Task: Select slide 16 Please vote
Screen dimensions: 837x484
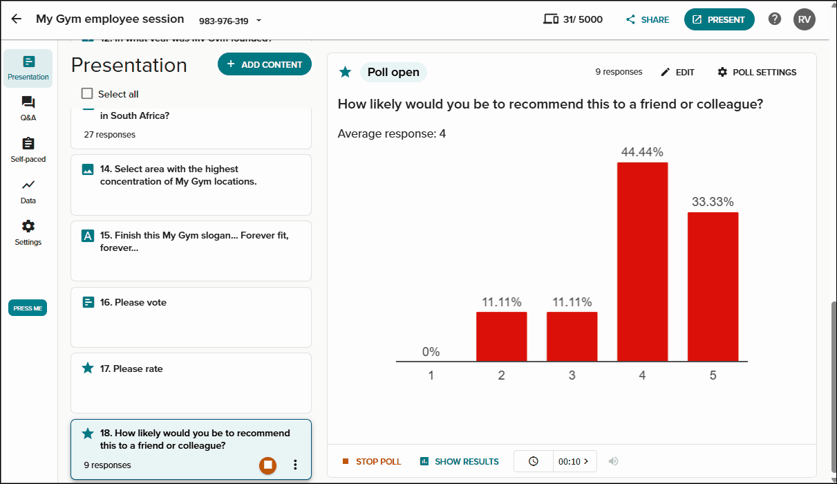Action: (x=191, y=317)
